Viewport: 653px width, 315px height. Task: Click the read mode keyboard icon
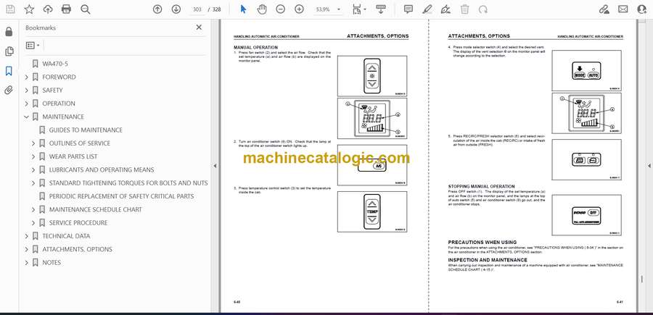tap(380, 9)
